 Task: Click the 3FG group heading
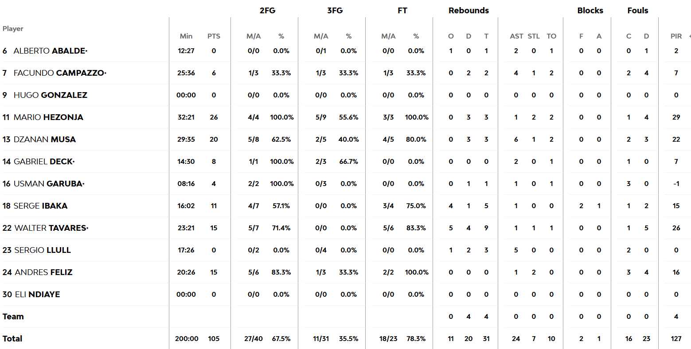335,11
